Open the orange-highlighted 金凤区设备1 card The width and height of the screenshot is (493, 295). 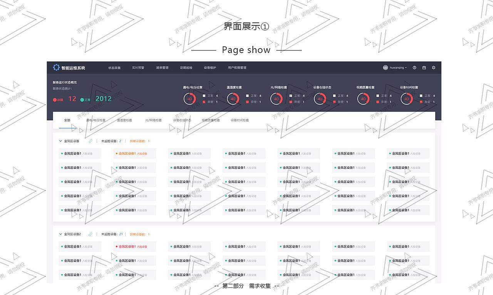coord(135,153)
